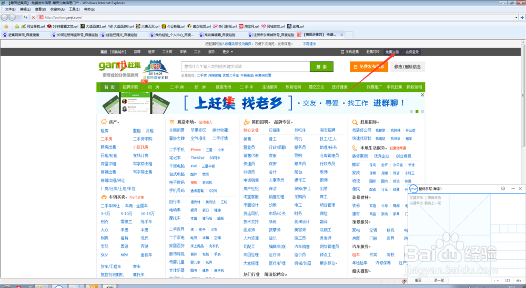526x288 pixels.
Task: Click the 重写 button in handwriting panel
Action: (x=418, y=280)
